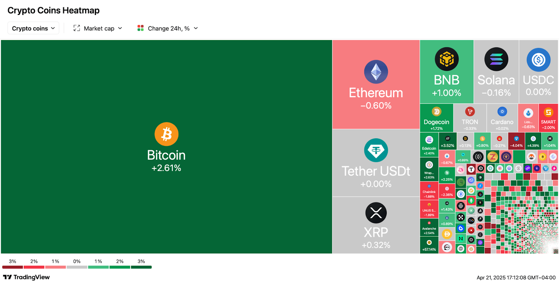Click the USDC dollar icon
Screen dimensions: 559x285
pyautogui.click(x=538, y=60)
